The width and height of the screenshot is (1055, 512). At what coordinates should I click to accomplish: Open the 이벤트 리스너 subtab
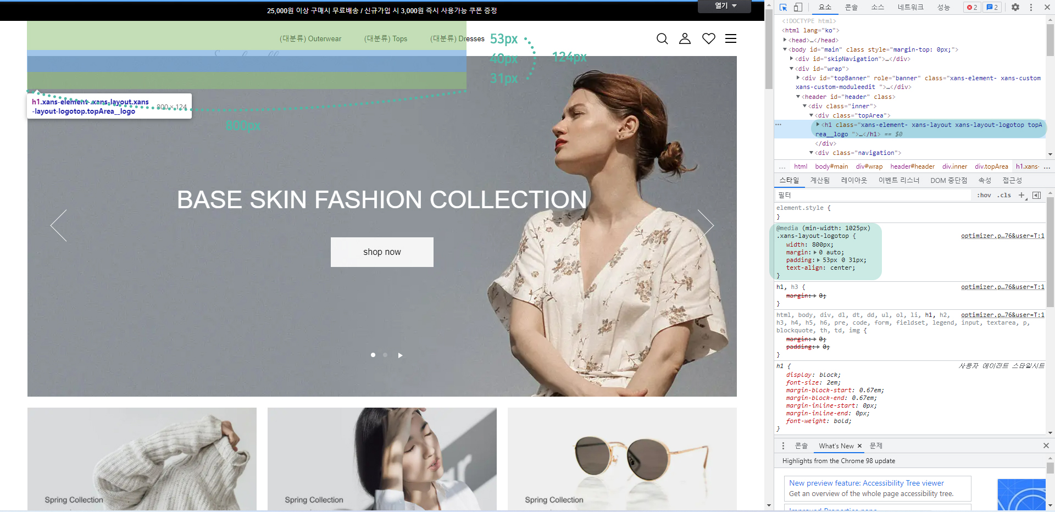[899, 180]
